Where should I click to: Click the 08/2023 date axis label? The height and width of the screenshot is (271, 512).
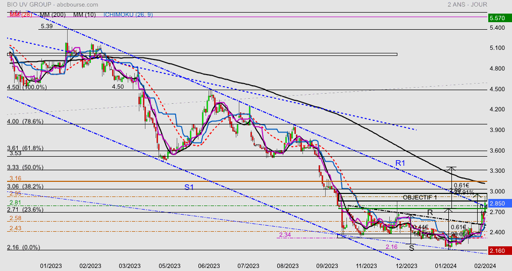(x=288, y=266)
